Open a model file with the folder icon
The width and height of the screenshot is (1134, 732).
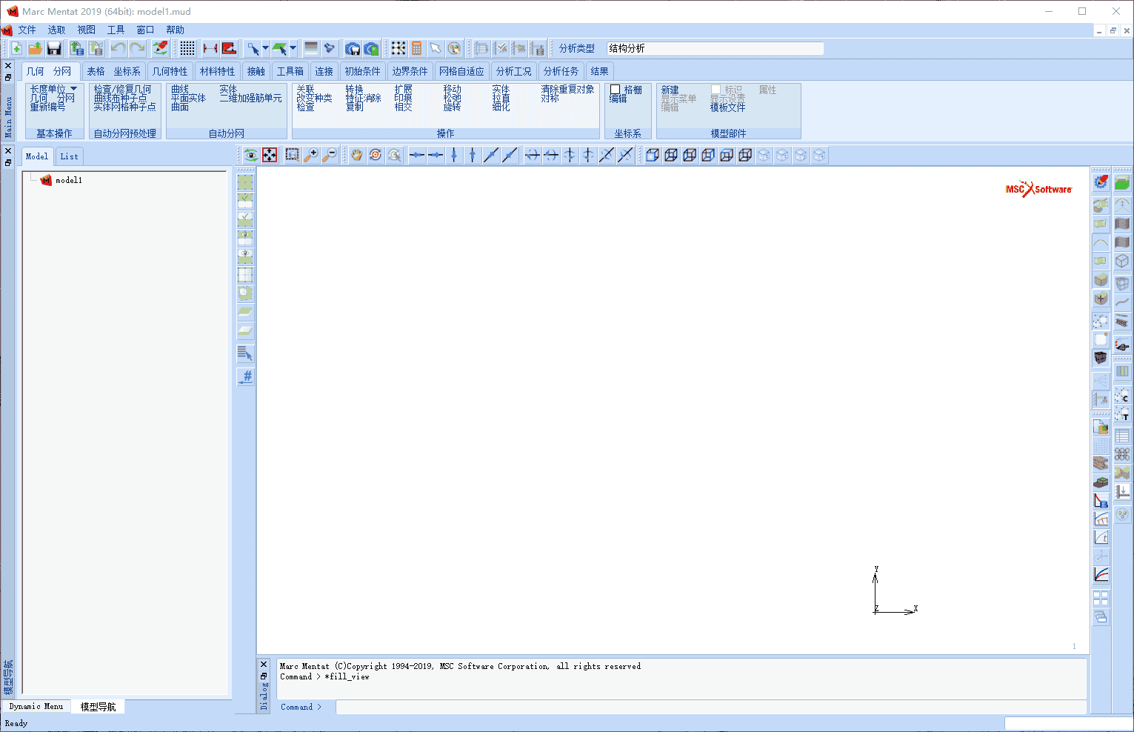[x=35, y=49]
